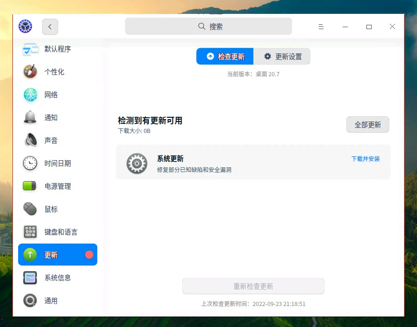Click the 全部更新 button
The width and height of the screenshot is (417, 327).
(x=368, y=124)
